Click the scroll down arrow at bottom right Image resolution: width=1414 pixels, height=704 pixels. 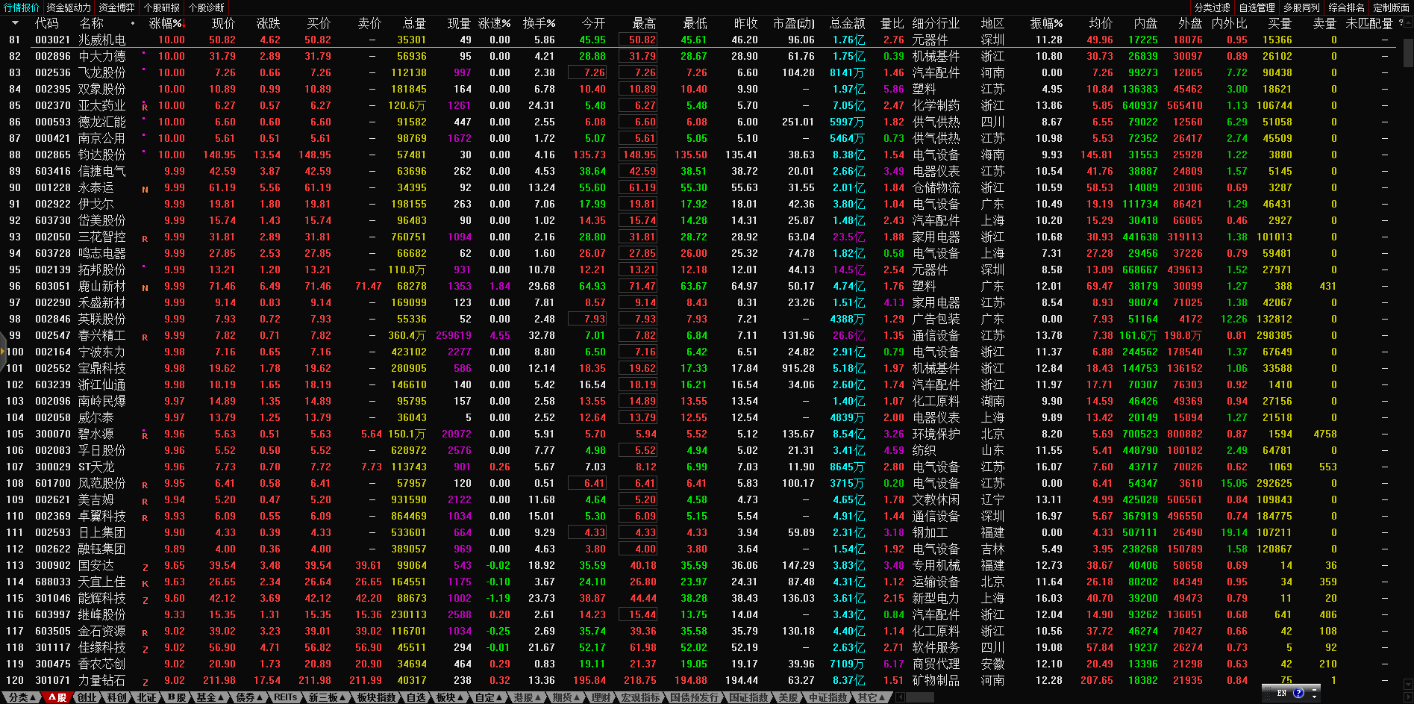1407,685
